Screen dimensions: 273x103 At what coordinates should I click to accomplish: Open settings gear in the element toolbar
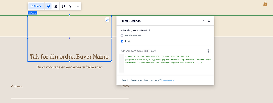[48, 6]
